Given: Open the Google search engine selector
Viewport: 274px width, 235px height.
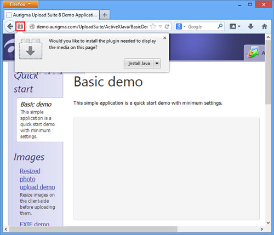Looking at the screenshot, I should [180, 27].
